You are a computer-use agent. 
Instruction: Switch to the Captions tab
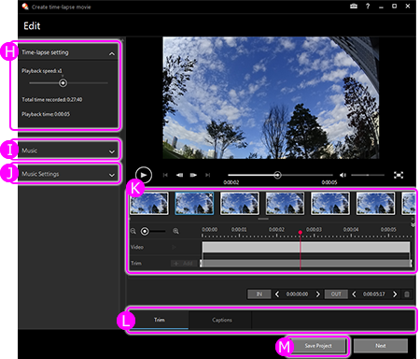pyautogui.click(x=222, y=320)
